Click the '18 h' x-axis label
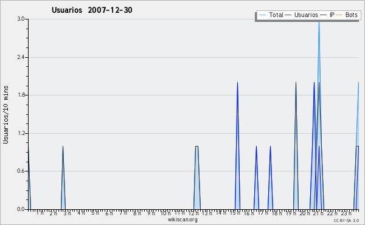 pos(277,213)
